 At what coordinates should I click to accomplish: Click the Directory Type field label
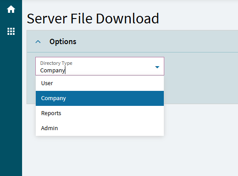pos(56,63)
